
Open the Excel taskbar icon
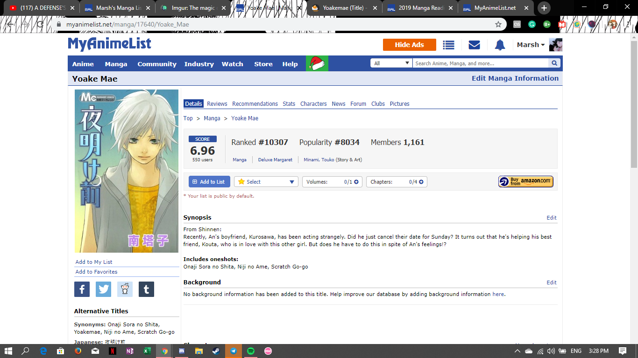[147, 351]
